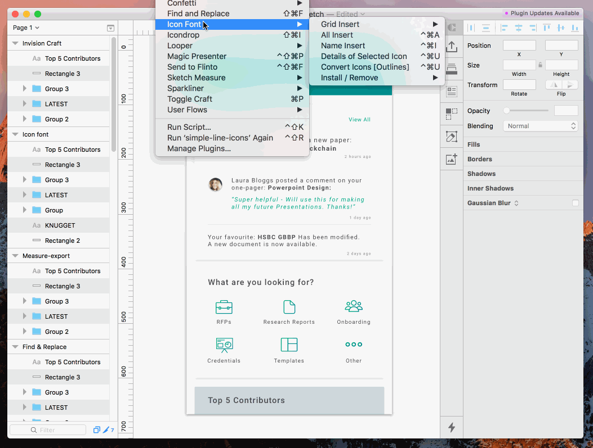
Task: Open the Borders section header
Action: click(x=523, y=159)
